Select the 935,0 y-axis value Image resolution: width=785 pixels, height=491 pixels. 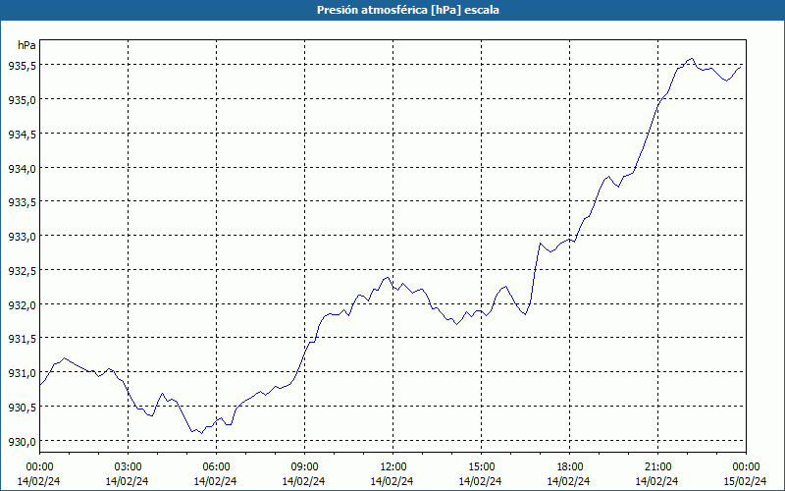pyautogui.click(x=22, y=100)
